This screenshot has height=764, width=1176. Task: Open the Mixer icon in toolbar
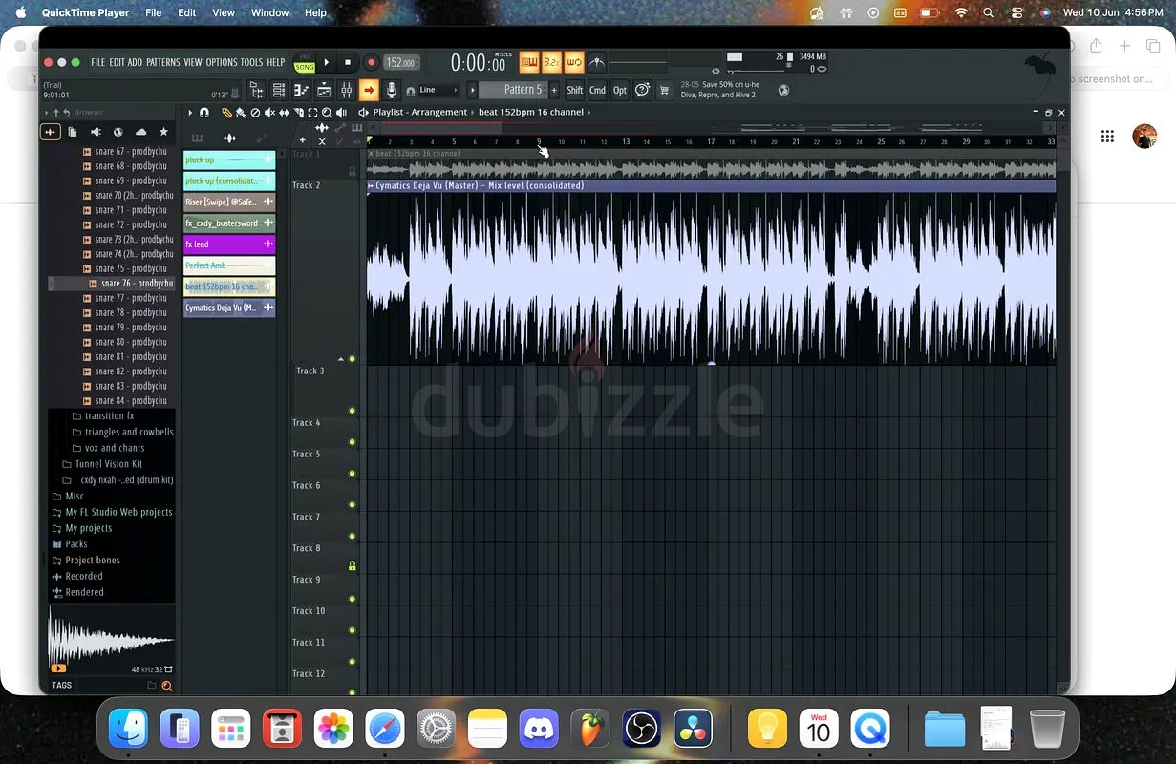click(346, 90)
